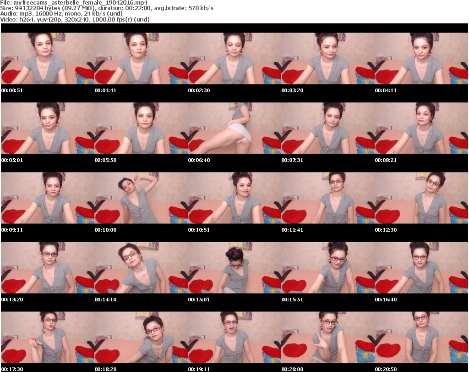The width and height of the screenshot is (469, 372).
Task: Click the thumbnail frame at 00:14:10
Action: [x=141, y=268]
